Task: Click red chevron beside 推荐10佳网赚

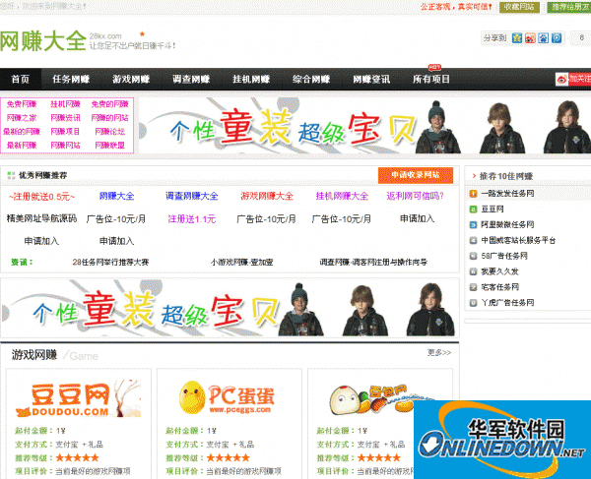Action: coord(474,176)
